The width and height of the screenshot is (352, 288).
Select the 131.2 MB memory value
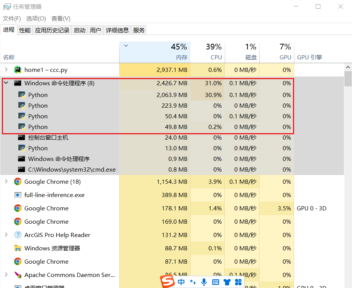coord(174,235)
